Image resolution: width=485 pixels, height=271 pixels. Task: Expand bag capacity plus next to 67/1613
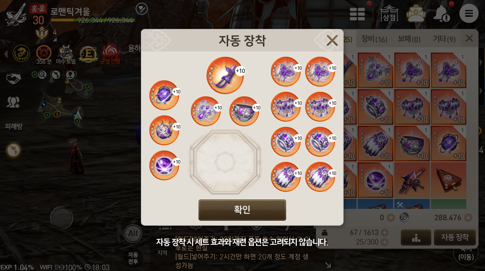(x=385, y=233)
